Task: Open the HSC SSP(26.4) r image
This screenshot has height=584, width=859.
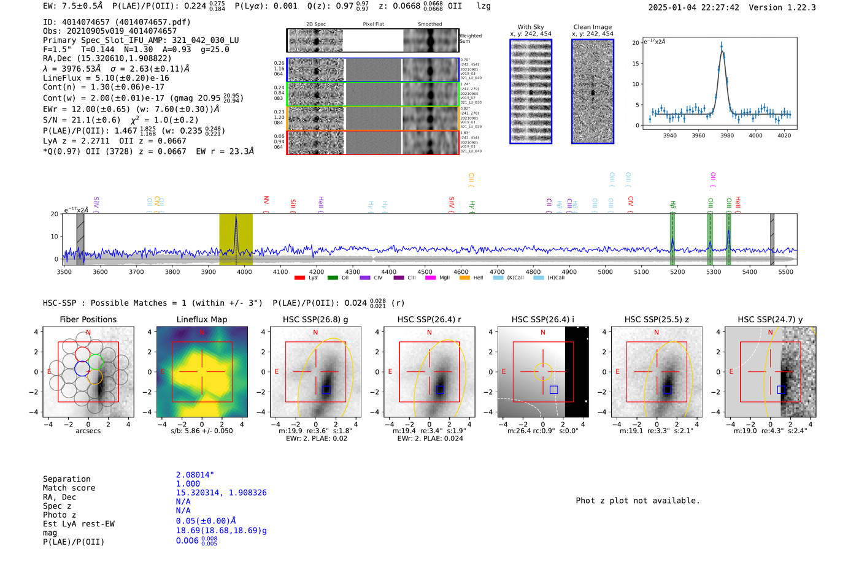Action: pyautogui.click(x=429, y=372)
